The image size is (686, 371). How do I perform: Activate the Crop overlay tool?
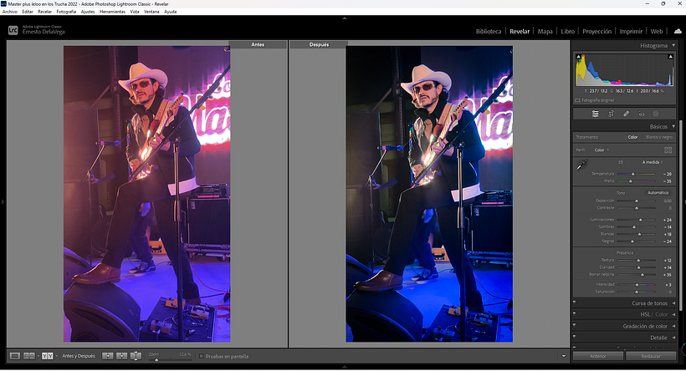pyautogui.click(x=611, y=114)
